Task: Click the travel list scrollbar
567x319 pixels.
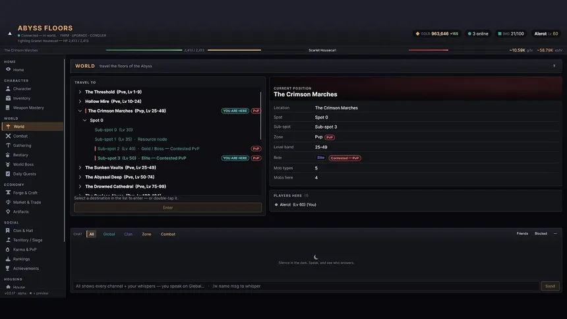Action: [260, 115]
